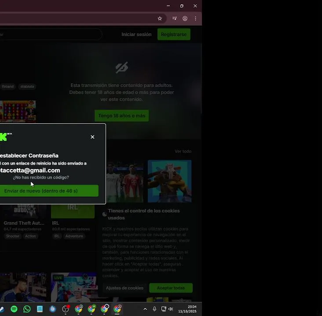The height and width of the screenshot is (316, 322).
Task: Click the IRL tag under IRL category
Action: [57, 236]
